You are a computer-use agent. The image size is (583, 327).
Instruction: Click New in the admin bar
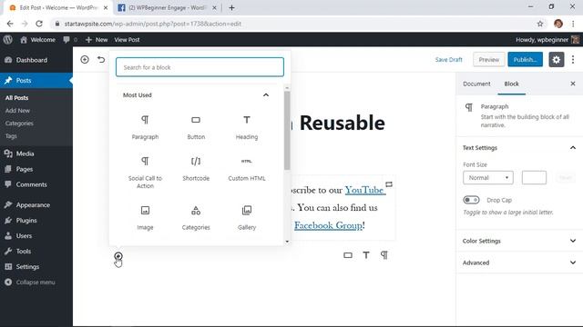coord(97,40)
